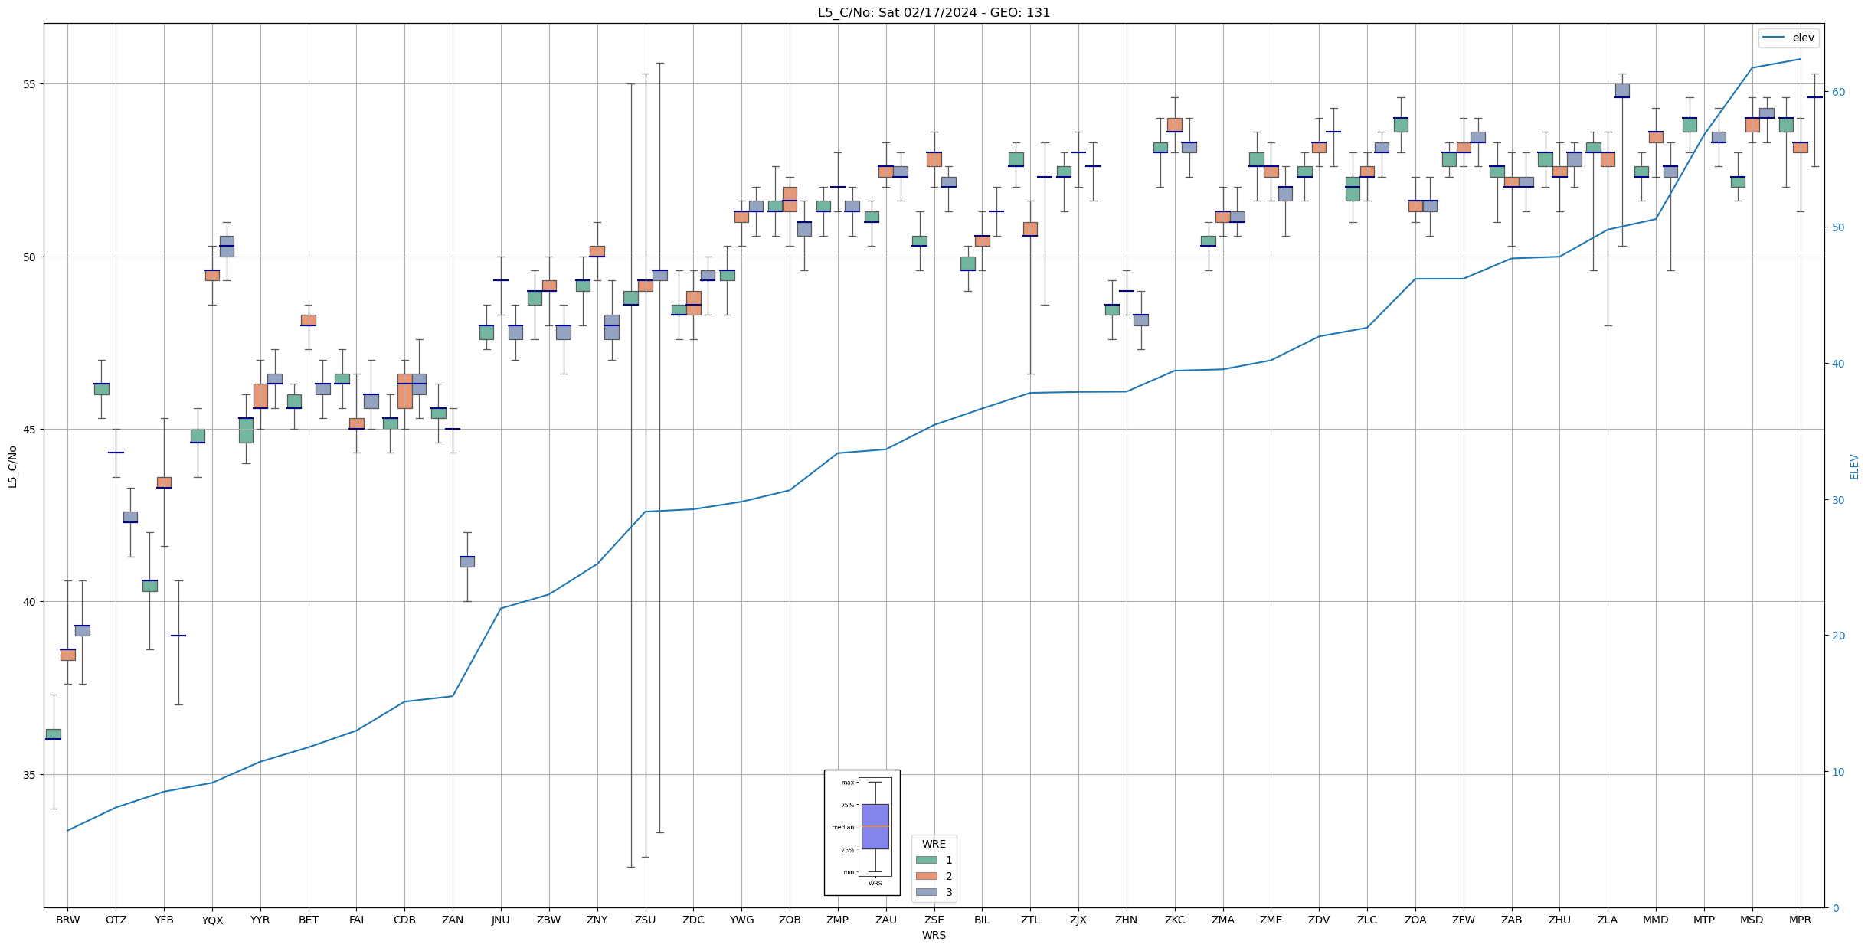
Task: Click the 35 tick on left axis
Action: click(x=30, y=774)
